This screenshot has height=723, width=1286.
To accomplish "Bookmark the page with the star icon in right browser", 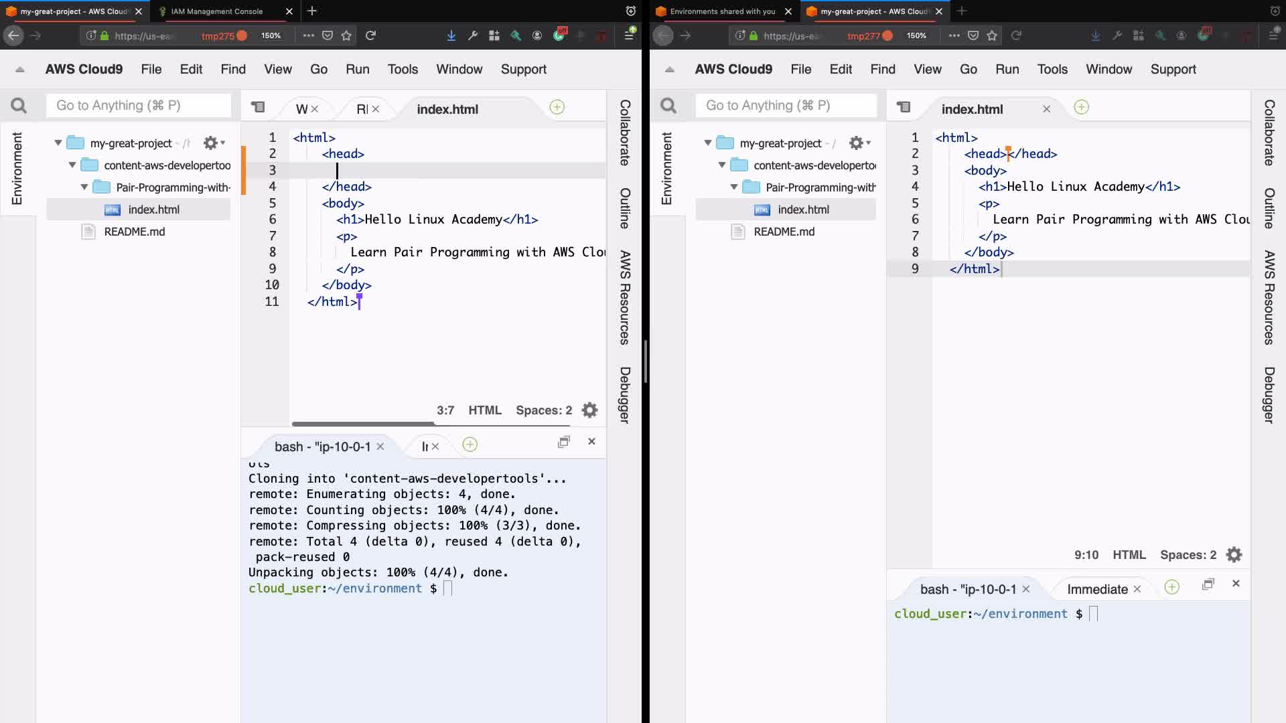I will (x=992, y=35).
